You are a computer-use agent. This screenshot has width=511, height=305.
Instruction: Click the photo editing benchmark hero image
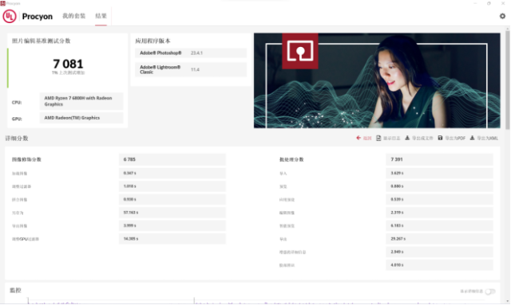coord(377,80)
